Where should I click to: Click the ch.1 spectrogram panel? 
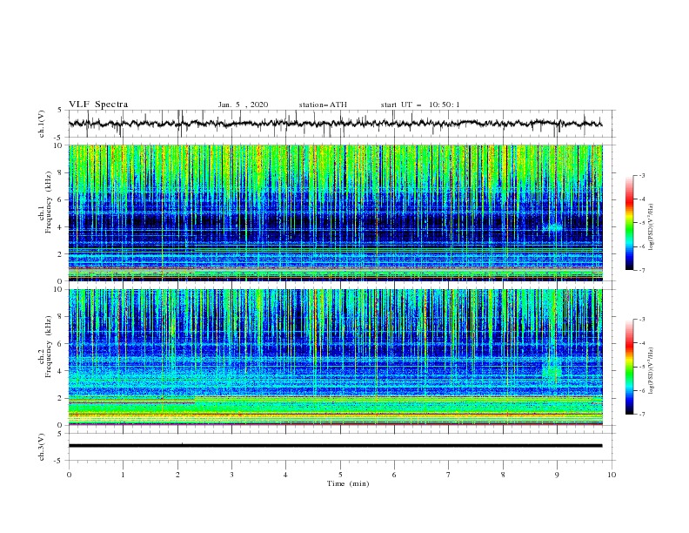(335, 213)
